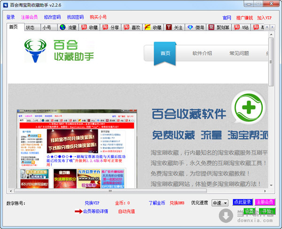Click the horizontal scrollbar thumb
This screenshot has width=282, height=229.
[x=110, y=191]
